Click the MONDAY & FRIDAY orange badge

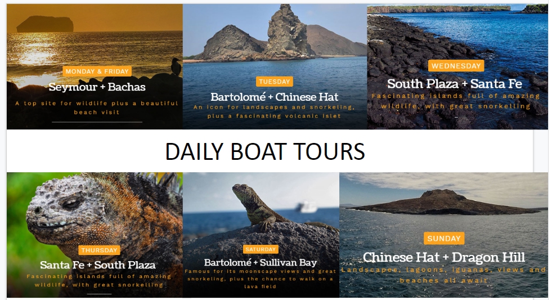[97, 71]
